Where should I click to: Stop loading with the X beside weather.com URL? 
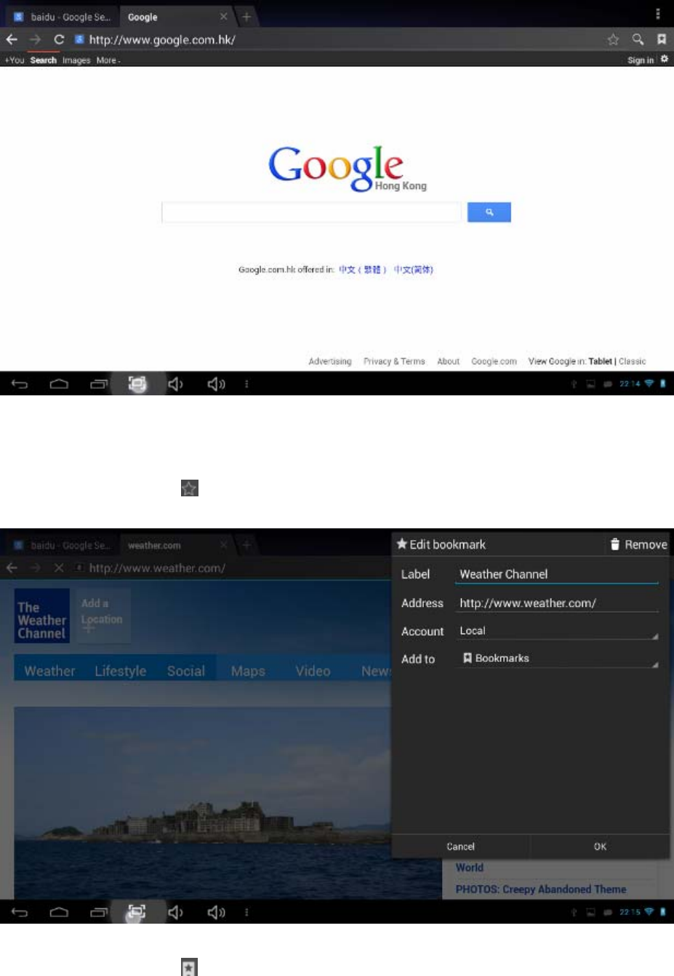59,568
